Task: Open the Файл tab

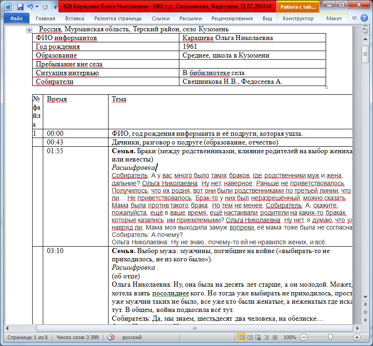Action: point(17,19)
